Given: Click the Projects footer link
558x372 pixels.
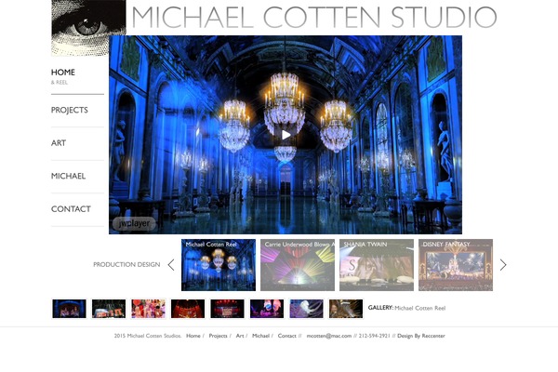Looking at the screenshot, I should point(218,336).
